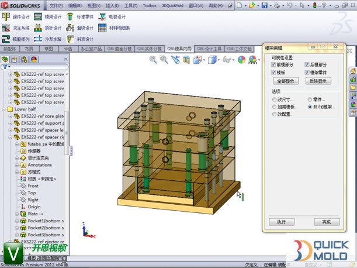
Task: Select the DisplayManager color ball tab icon
Action: point(34,60)
